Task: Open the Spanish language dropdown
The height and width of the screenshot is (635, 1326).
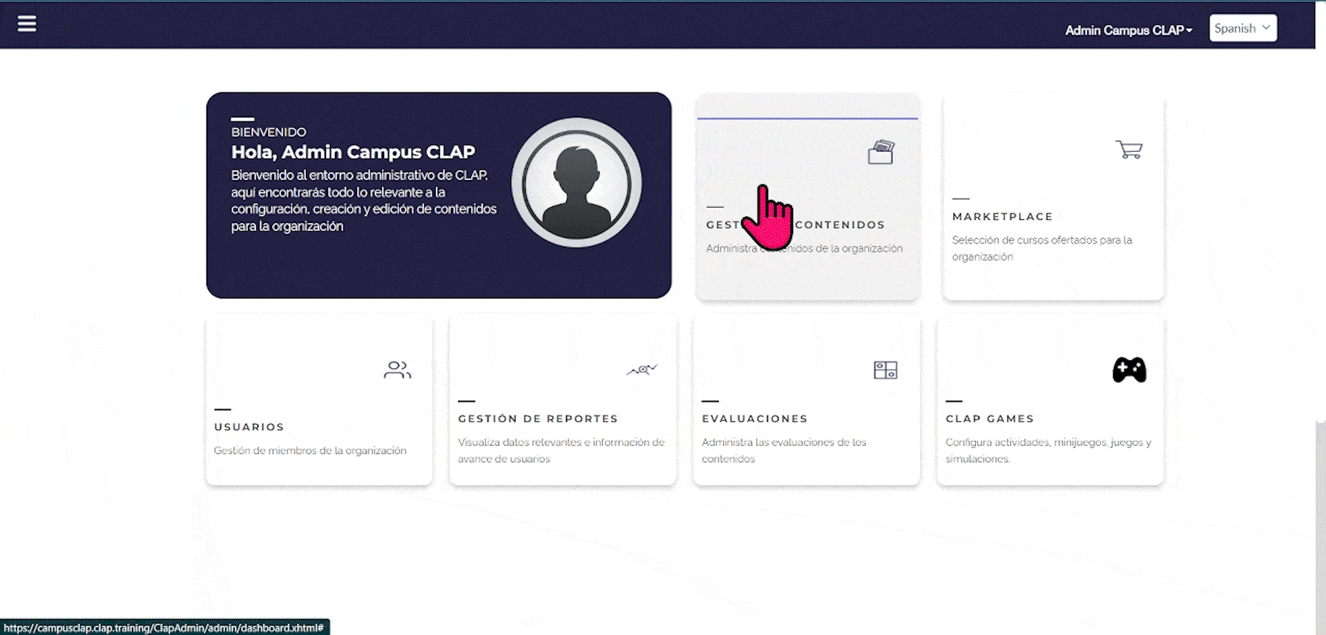Action: [x=1243, y=28]
